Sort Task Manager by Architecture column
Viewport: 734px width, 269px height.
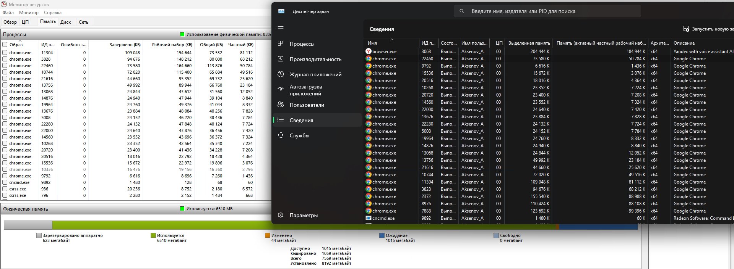[x=659, y=43]
